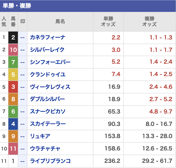
Task: Open horse カネラフィーナ link
Action: coord(48,37)
